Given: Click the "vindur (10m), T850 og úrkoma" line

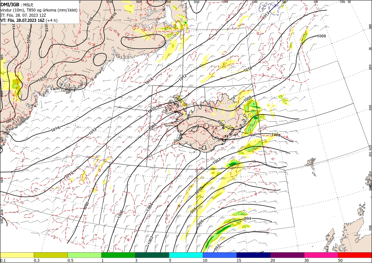Looking at the screenshot, I should pyautogui.click(x=39, y=10).
